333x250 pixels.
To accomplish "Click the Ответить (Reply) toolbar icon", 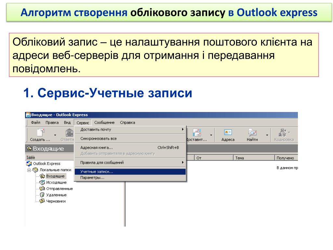I will pos(69,132).
